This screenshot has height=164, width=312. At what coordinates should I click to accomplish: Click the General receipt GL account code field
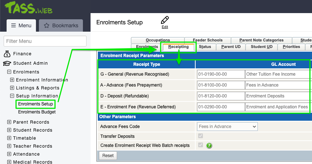coord(221,74)
